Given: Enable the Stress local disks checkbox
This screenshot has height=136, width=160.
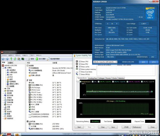Looking at the screenshot, I should click(x=80, y=72).
